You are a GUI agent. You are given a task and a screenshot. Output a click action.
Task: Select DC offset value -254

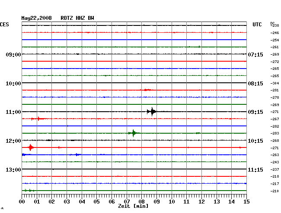pos(275,40)
